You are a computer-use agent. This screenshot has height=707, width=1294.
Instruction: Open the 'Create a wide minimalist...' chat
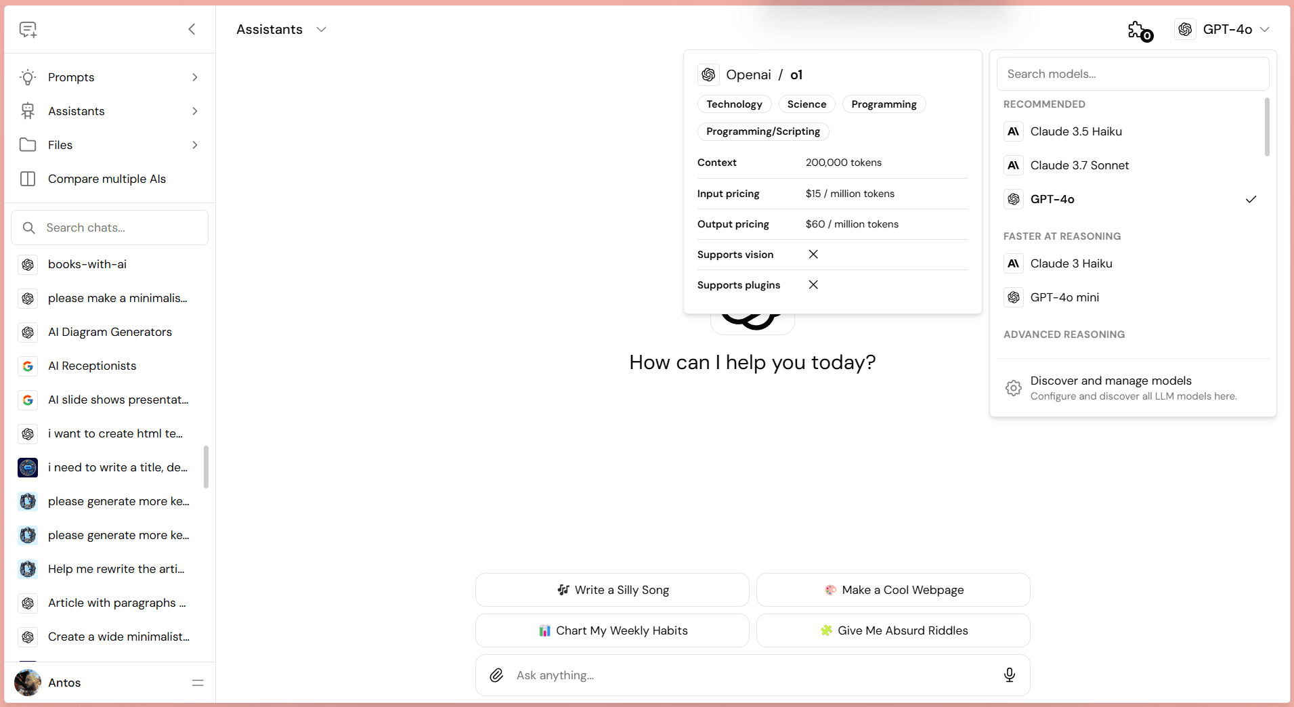pyautogui.click(x=110, y=637)
